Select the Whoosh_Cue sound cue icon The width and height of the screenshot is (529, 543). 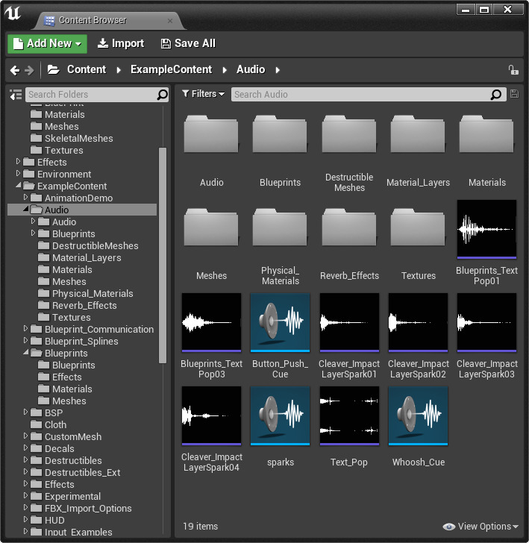[x=419, y=415]
